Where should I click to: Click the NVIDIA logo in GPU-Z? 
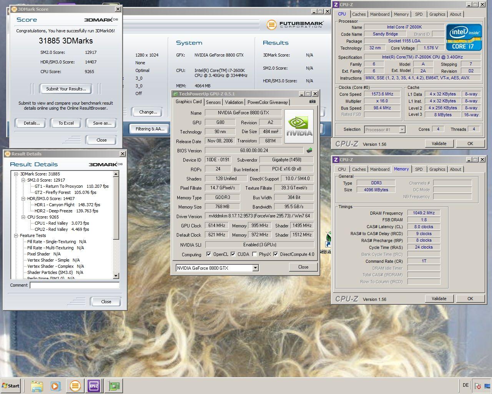(x=299, y=127)
